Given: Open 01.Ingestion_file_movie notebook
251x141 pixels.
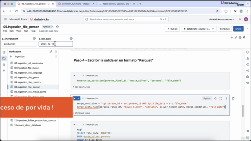Looking at the screenshot, I should click(x=26, y=68).
